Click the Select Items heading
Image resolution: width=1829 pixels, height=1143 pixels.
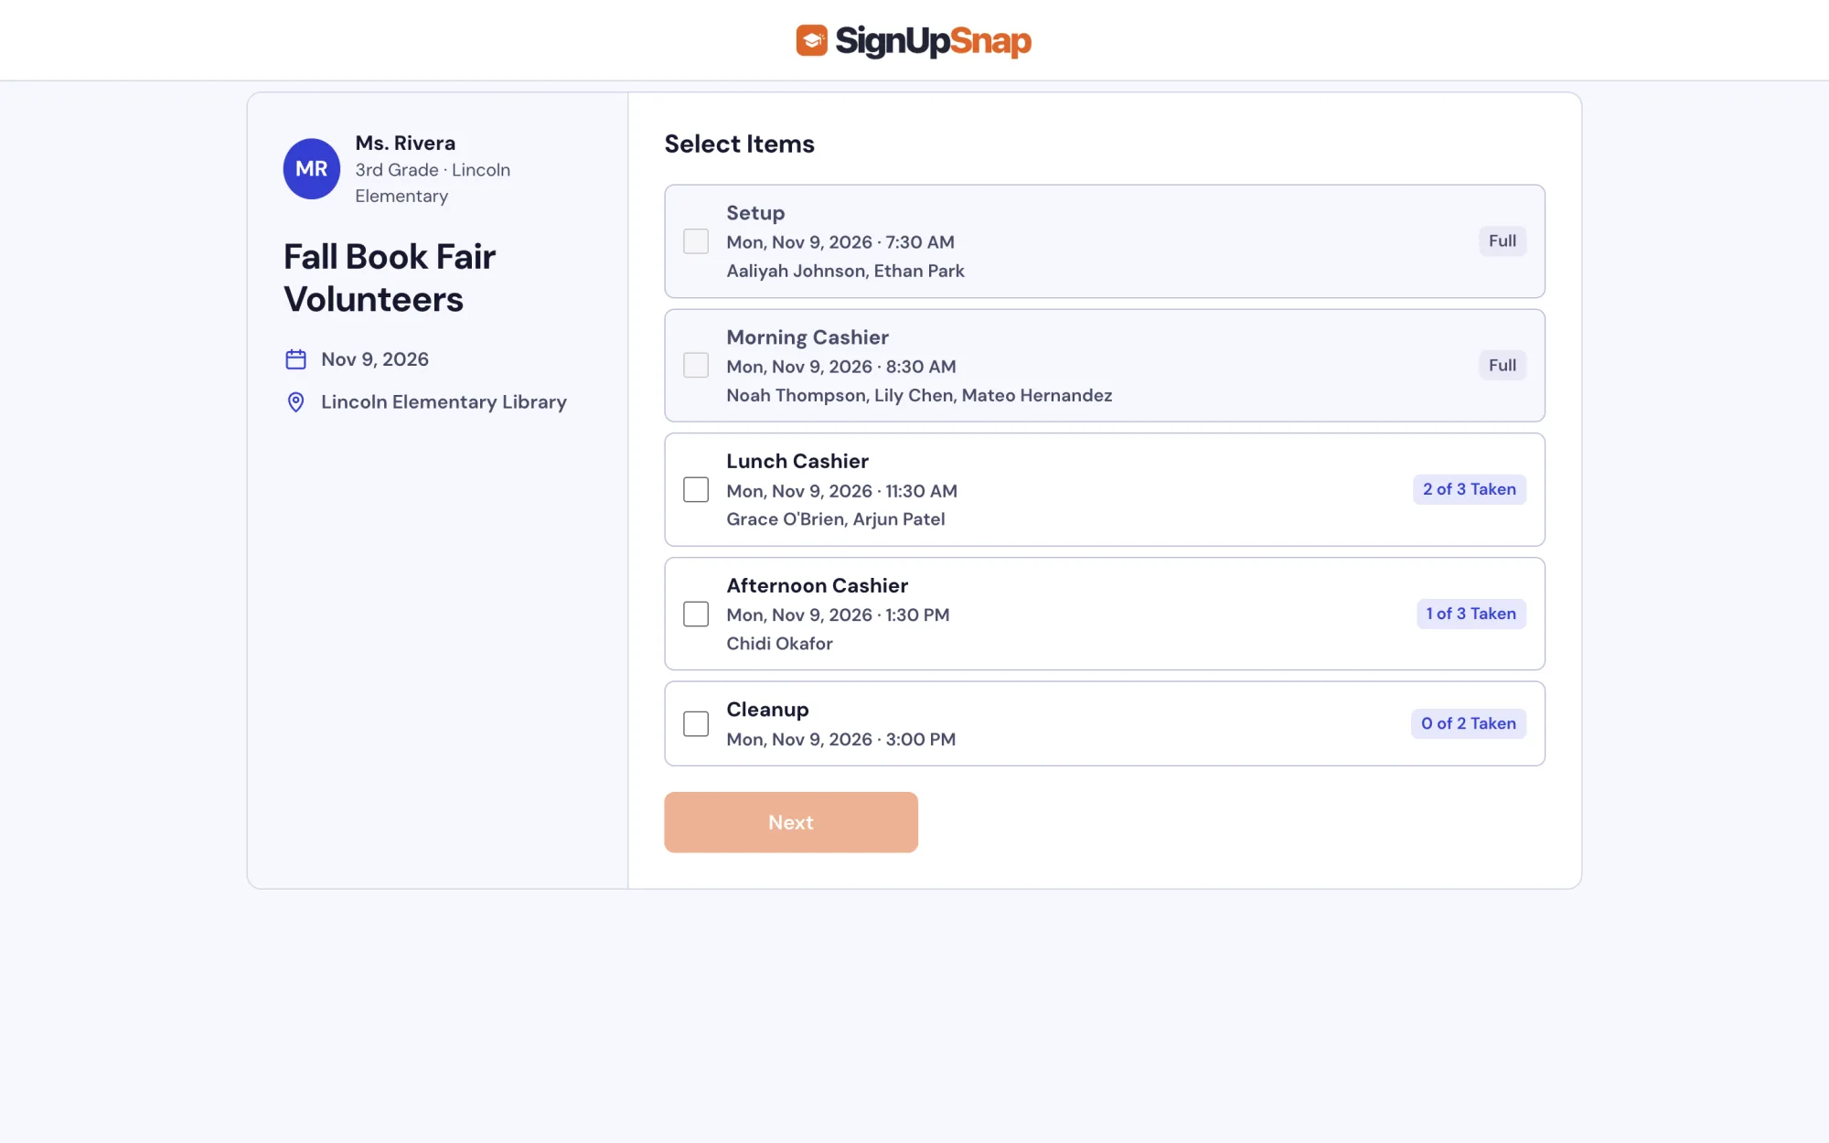(739, 144)
